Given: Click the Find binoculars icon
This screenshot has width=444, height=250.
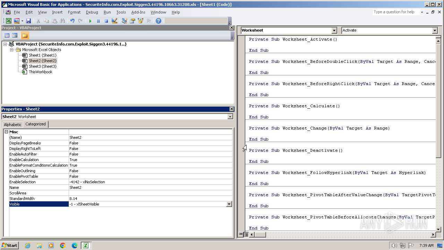Looking at the screenshot, I should [x=62, y=21].
